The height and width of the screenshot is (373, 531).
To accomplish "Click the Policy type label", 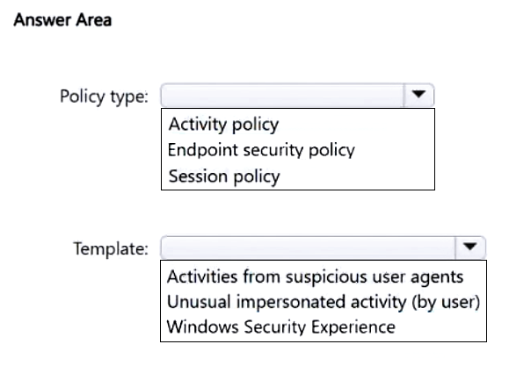I will [104, 96].
